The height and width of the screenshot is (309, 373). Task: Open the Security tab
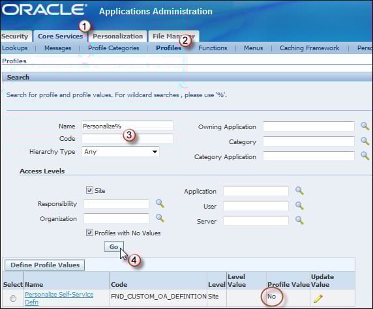pyautogui.click(x=15, y=36)
